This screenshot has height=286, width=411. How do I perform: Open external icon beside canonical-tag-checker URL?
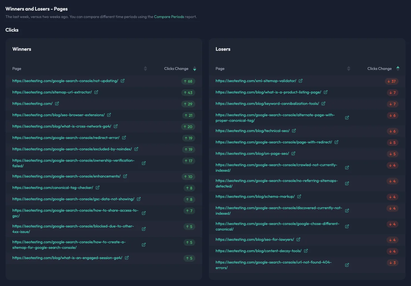[x=97, y=188]
